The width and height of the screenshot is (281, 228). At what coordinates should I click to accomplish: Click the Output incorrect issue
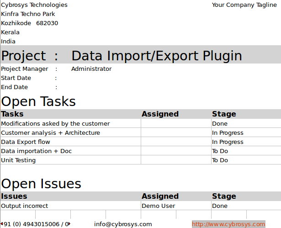coord(25,206)
